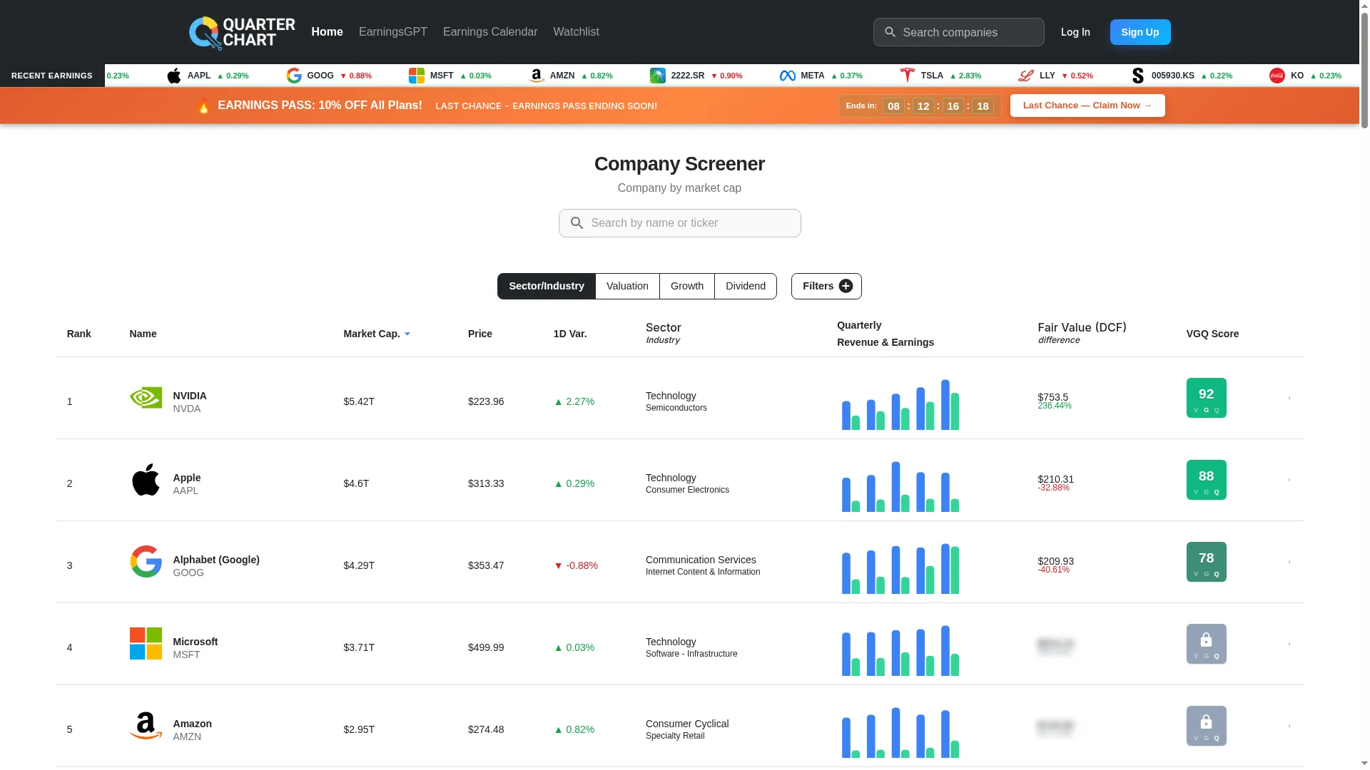Click the Microsoft icon in the earnings ticker
The width and height of the screenshot is (1370, 770).
(417, 76)
